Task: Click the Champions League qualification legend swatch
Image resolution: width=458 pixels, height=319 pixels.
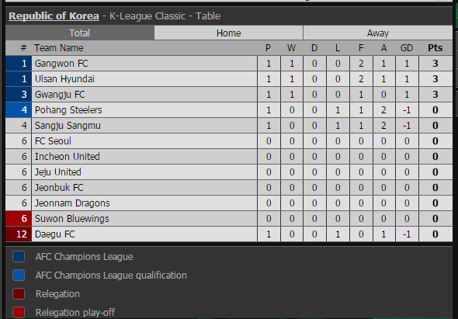Action: [19, 276]
